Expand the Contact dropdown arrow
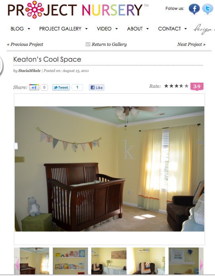This screenshot has width=215, height=276. click(186, 29)
